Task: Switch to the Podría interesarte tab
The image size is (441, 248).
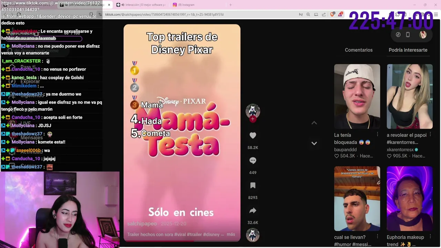Action: (x=408, y=50)
